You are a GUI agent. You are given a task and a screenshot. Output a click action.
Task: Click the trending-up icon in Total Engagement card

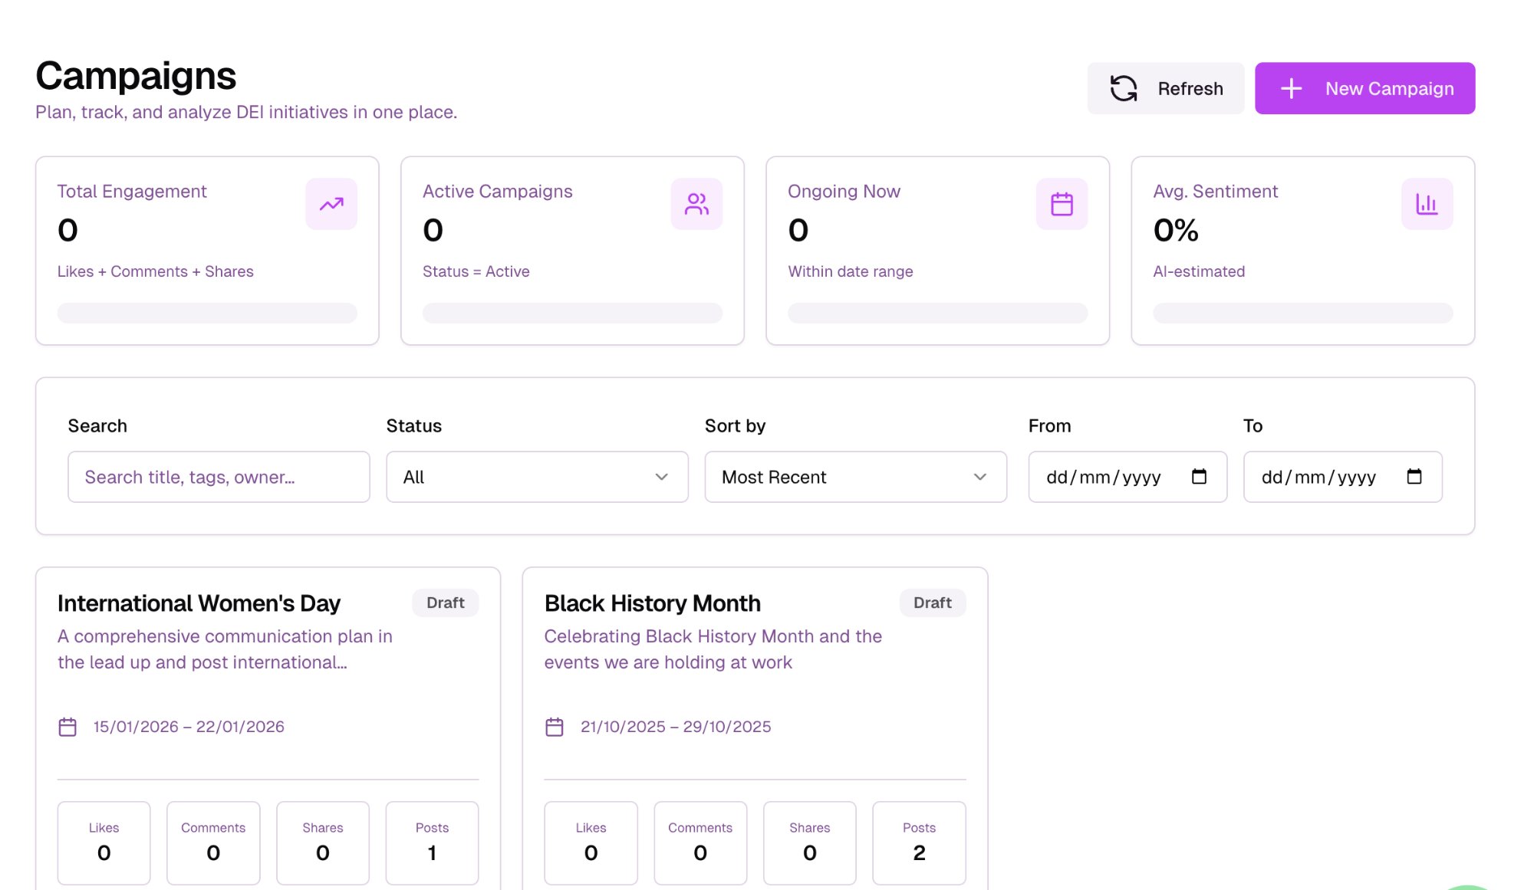point(331,204)
